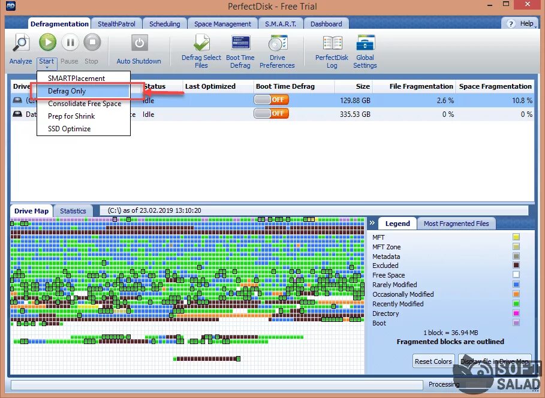
Task: Click the Metadata gray color swatch
Action: point(516,256)
